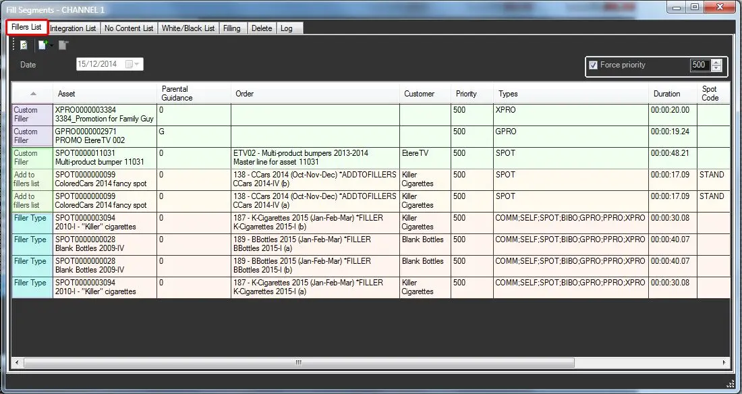Expand the dropdown arrow beside add icon
742x394 pixels.
click(x=52, y=46)
